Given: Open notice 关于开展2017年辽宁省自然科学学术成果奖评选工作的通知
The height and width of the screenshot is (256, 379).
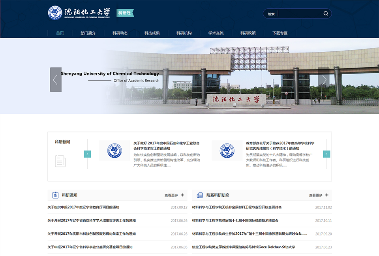Looking at the screenshot, I should (92, 220).
